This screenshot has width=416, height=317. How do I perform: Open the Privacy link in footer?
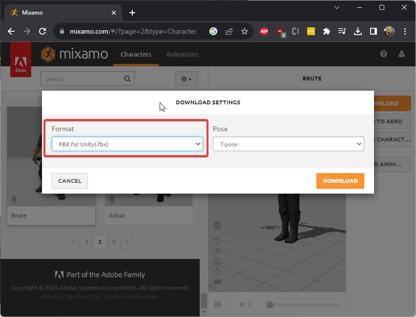[x=52, y=297]
